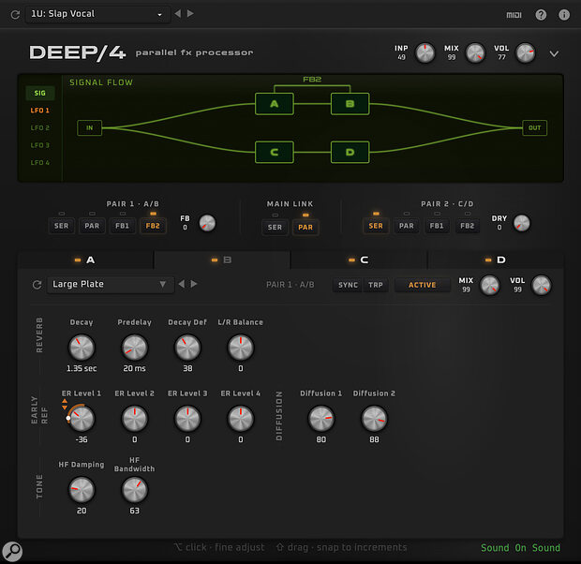Open the 1U: Slap Vocal preset dropdown
This screenshot has height=564, width=581.
[x=97, y=14]
